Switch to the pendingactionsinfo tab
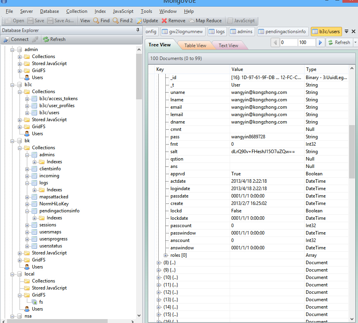The image size is (358, 323). point(283,32)
